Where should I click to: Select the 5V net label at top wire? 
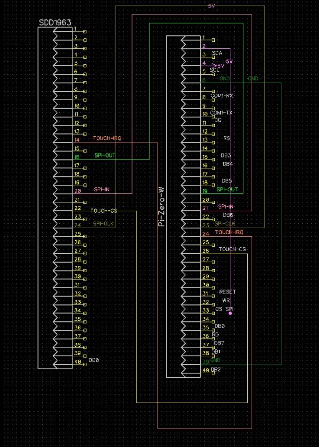pos(212,6)
